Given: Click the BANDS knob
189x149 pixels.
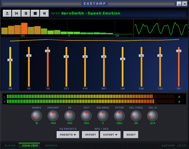Looking at the screenshot, I should pyautogui.click(x=37, y=116).
